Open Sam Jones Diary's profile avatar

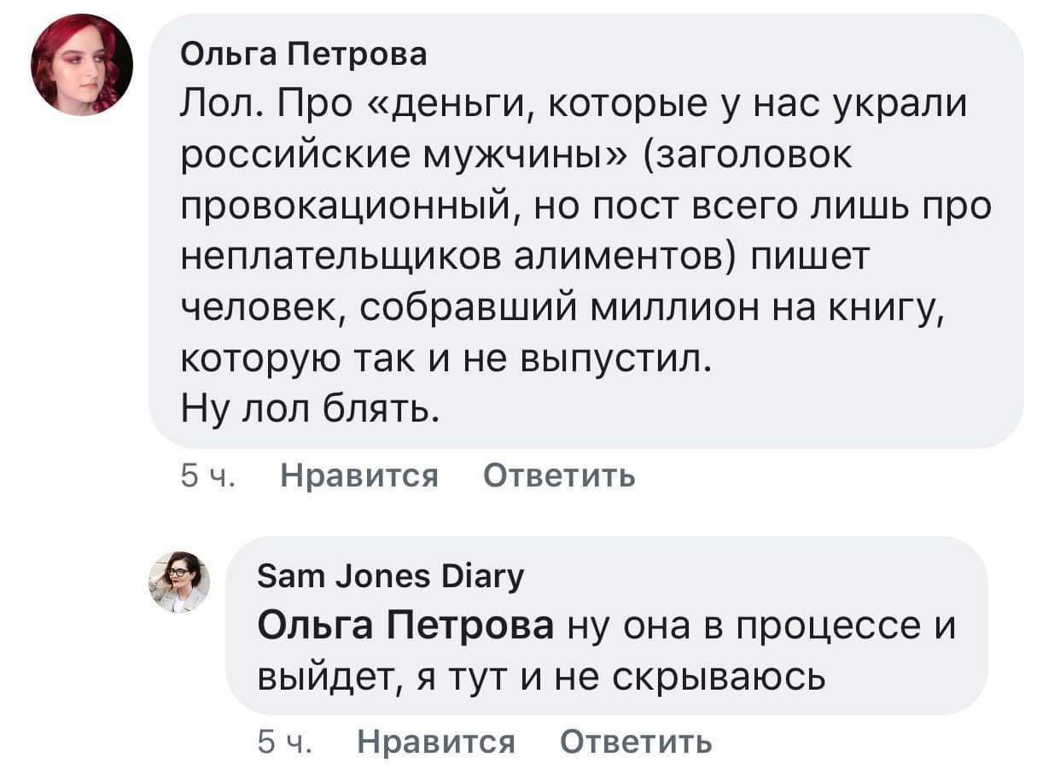click(180, 583)
